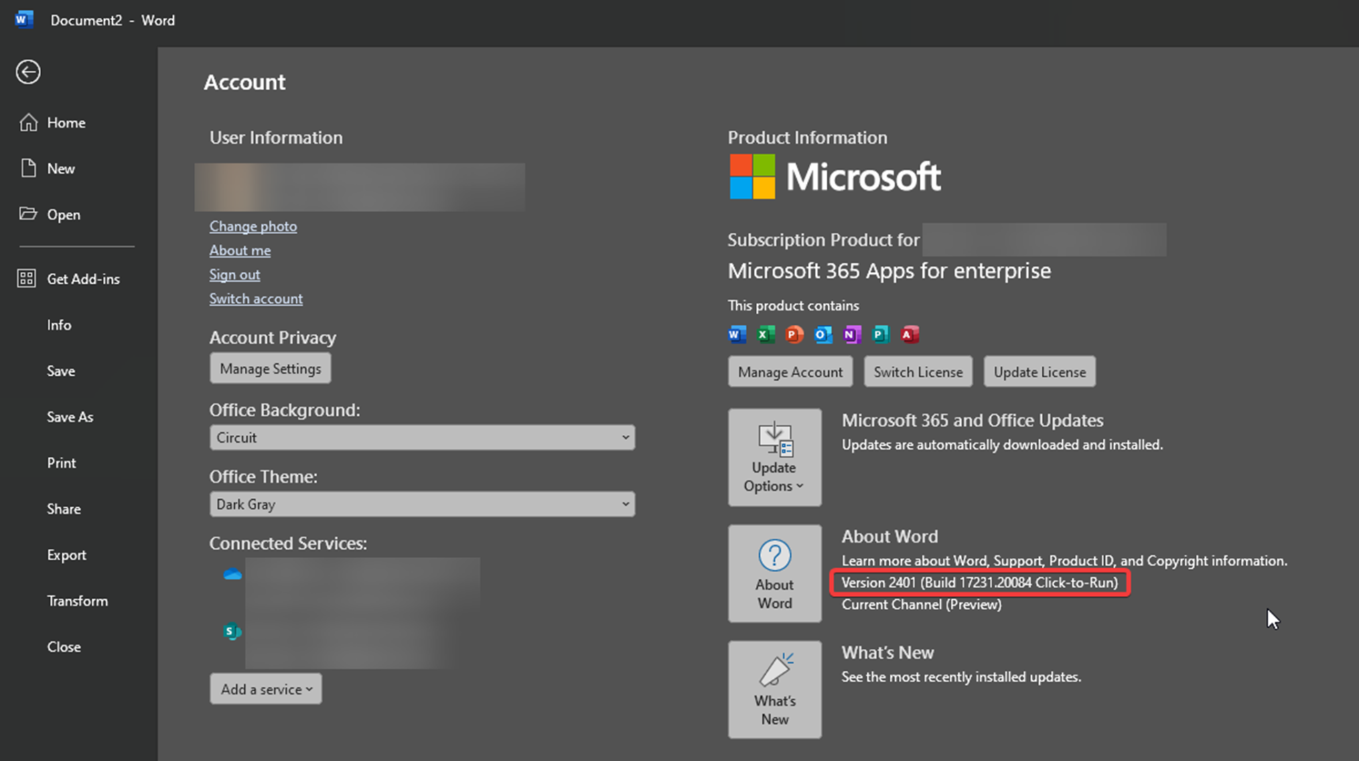The height and width of the screenshot is (761, 1359).
Task: Click the back arrow to return to document
Action: tap(27, 72)
